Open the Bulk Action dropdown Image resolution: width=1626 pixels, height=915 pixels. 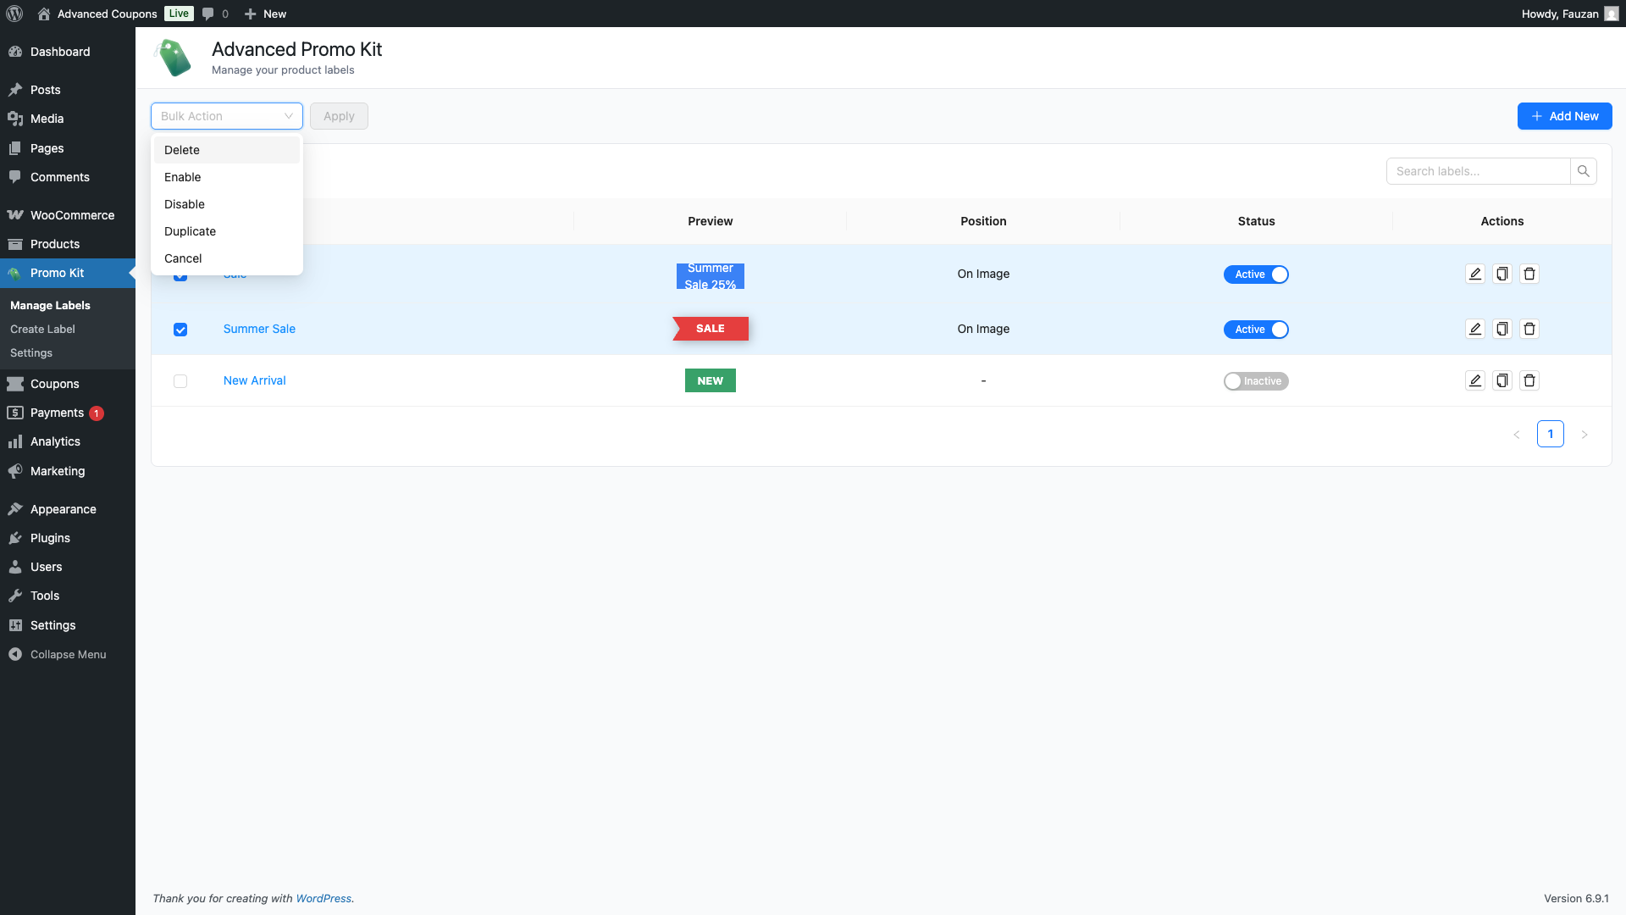click(226, 116)
